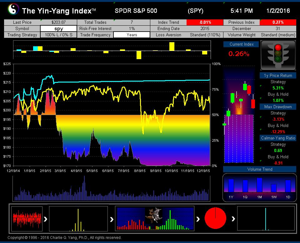Click the arrow before the red pie chart

pos(198,219)
